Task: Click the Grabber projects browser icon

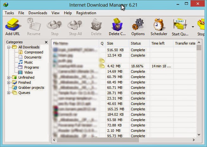Action: (x=15, y=88)
